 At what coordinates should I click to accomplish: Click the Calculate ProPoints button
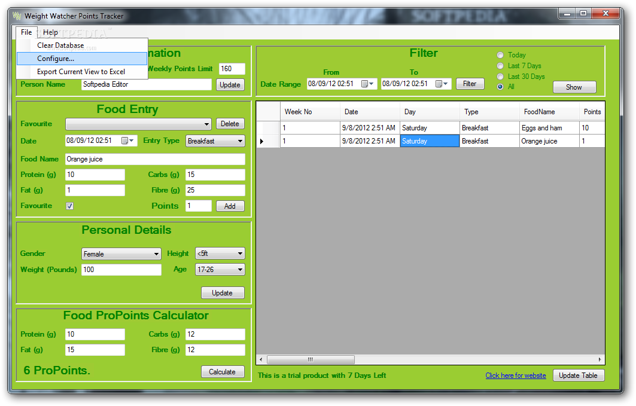coord(223,371)
